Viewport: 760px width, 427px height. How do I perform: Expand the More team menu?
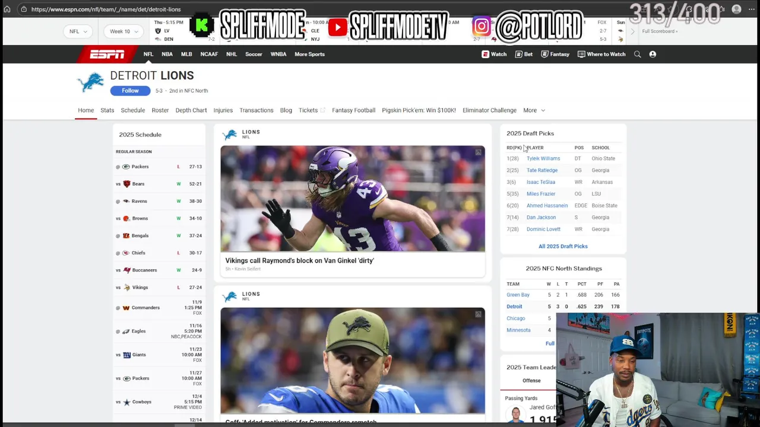click(x=534, y=110)
